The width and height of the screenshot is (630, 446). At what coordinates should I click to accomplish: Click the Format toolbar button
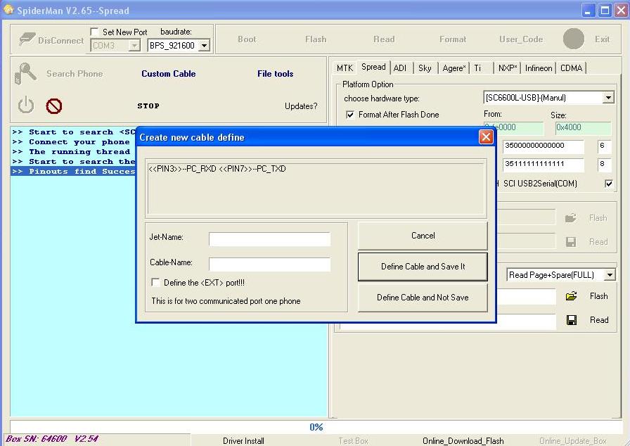(453, 39)
